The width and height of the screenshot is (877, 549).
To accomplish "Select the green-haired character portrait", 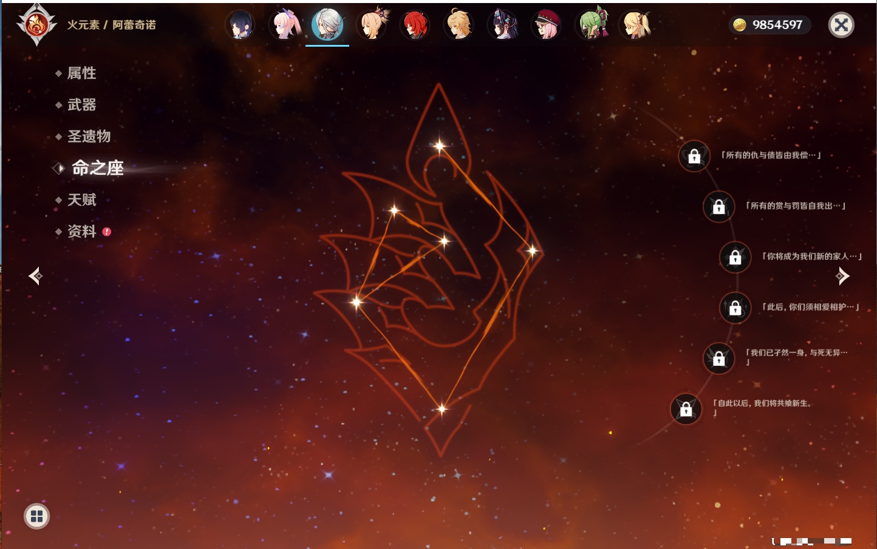I will point(590,25).
